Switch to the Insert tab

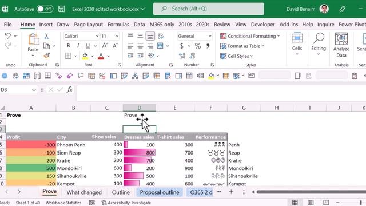(x=46, y=25)
